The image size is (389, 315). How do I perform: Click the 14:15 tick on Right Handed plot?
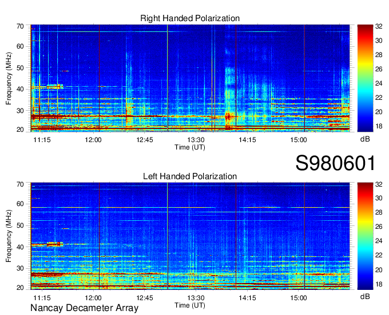pos(247,140)
